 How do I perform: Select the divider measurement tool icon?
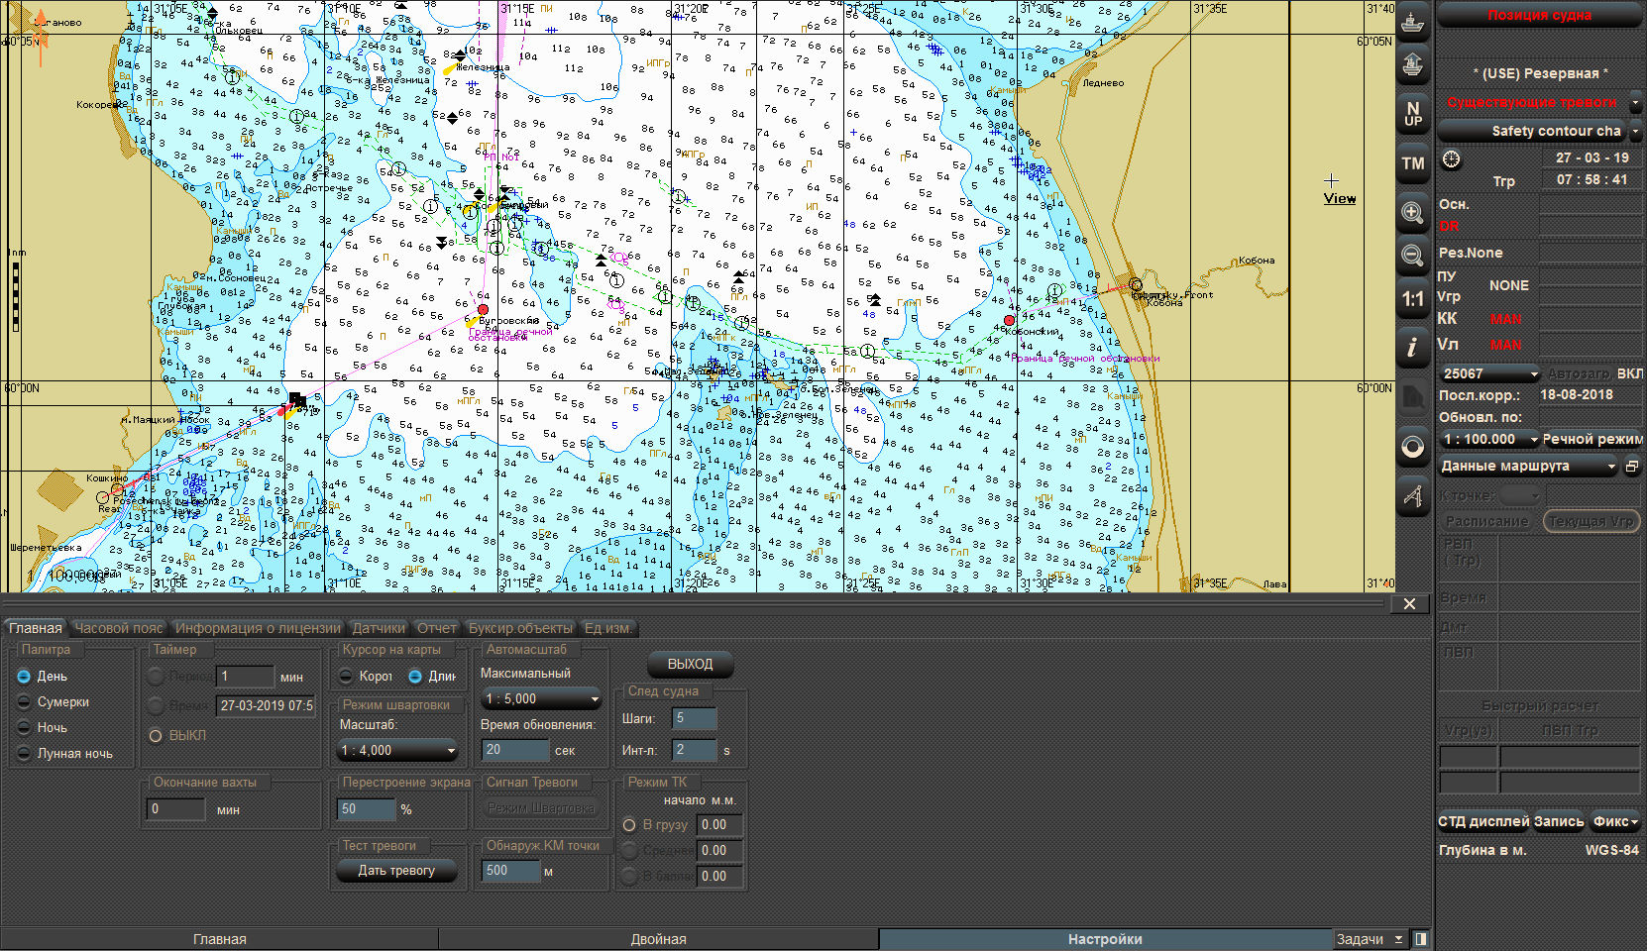pos(1413,495)
